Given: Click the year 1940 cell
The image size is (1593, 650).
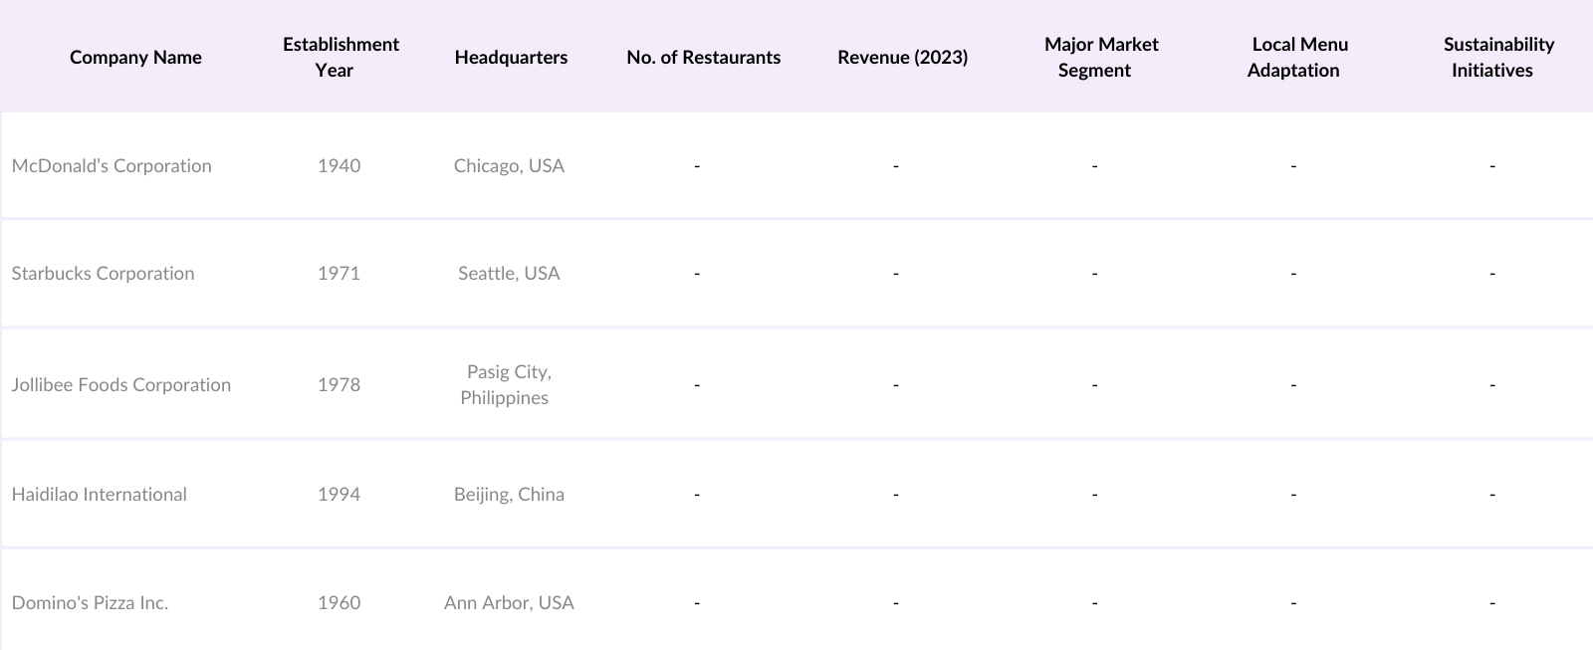Looking at the screenshot, I should pos(339,165).
